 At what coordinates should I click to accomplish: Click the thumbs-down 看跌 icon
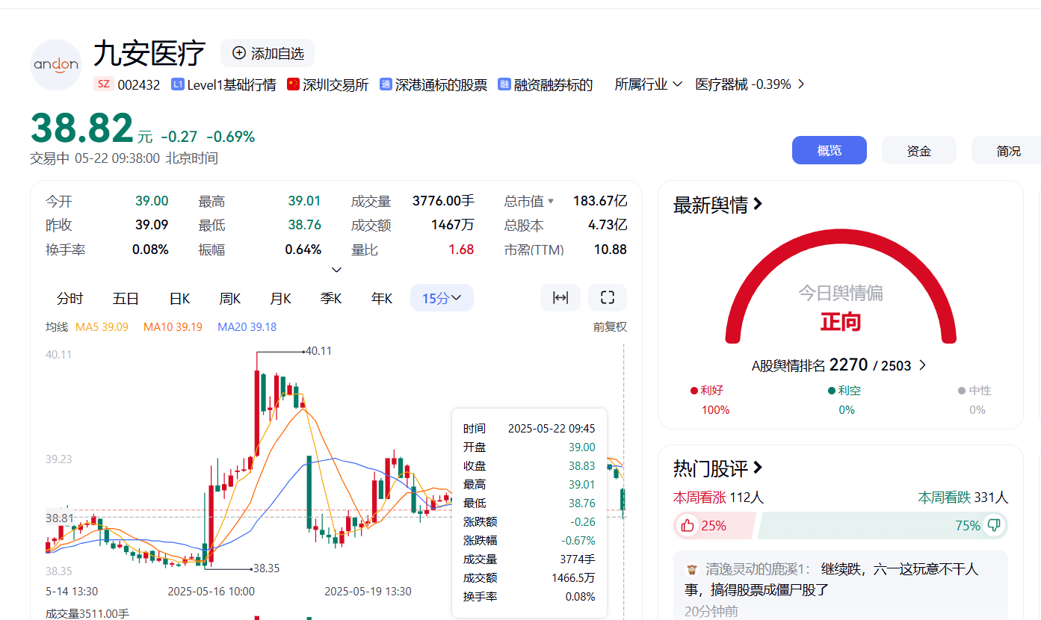pyautogui.click(x=994, y=526)
